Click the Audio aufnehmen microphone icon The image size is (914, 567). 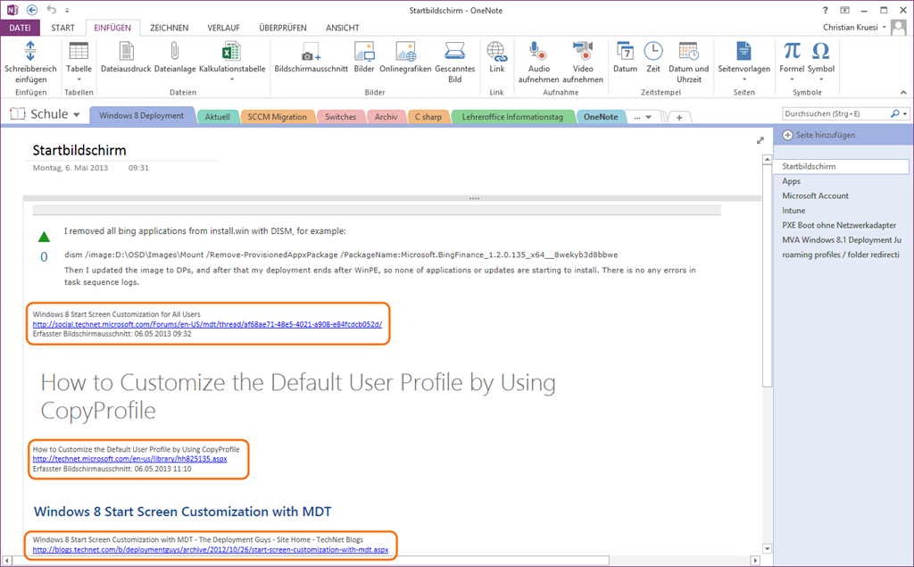(538, 52)
